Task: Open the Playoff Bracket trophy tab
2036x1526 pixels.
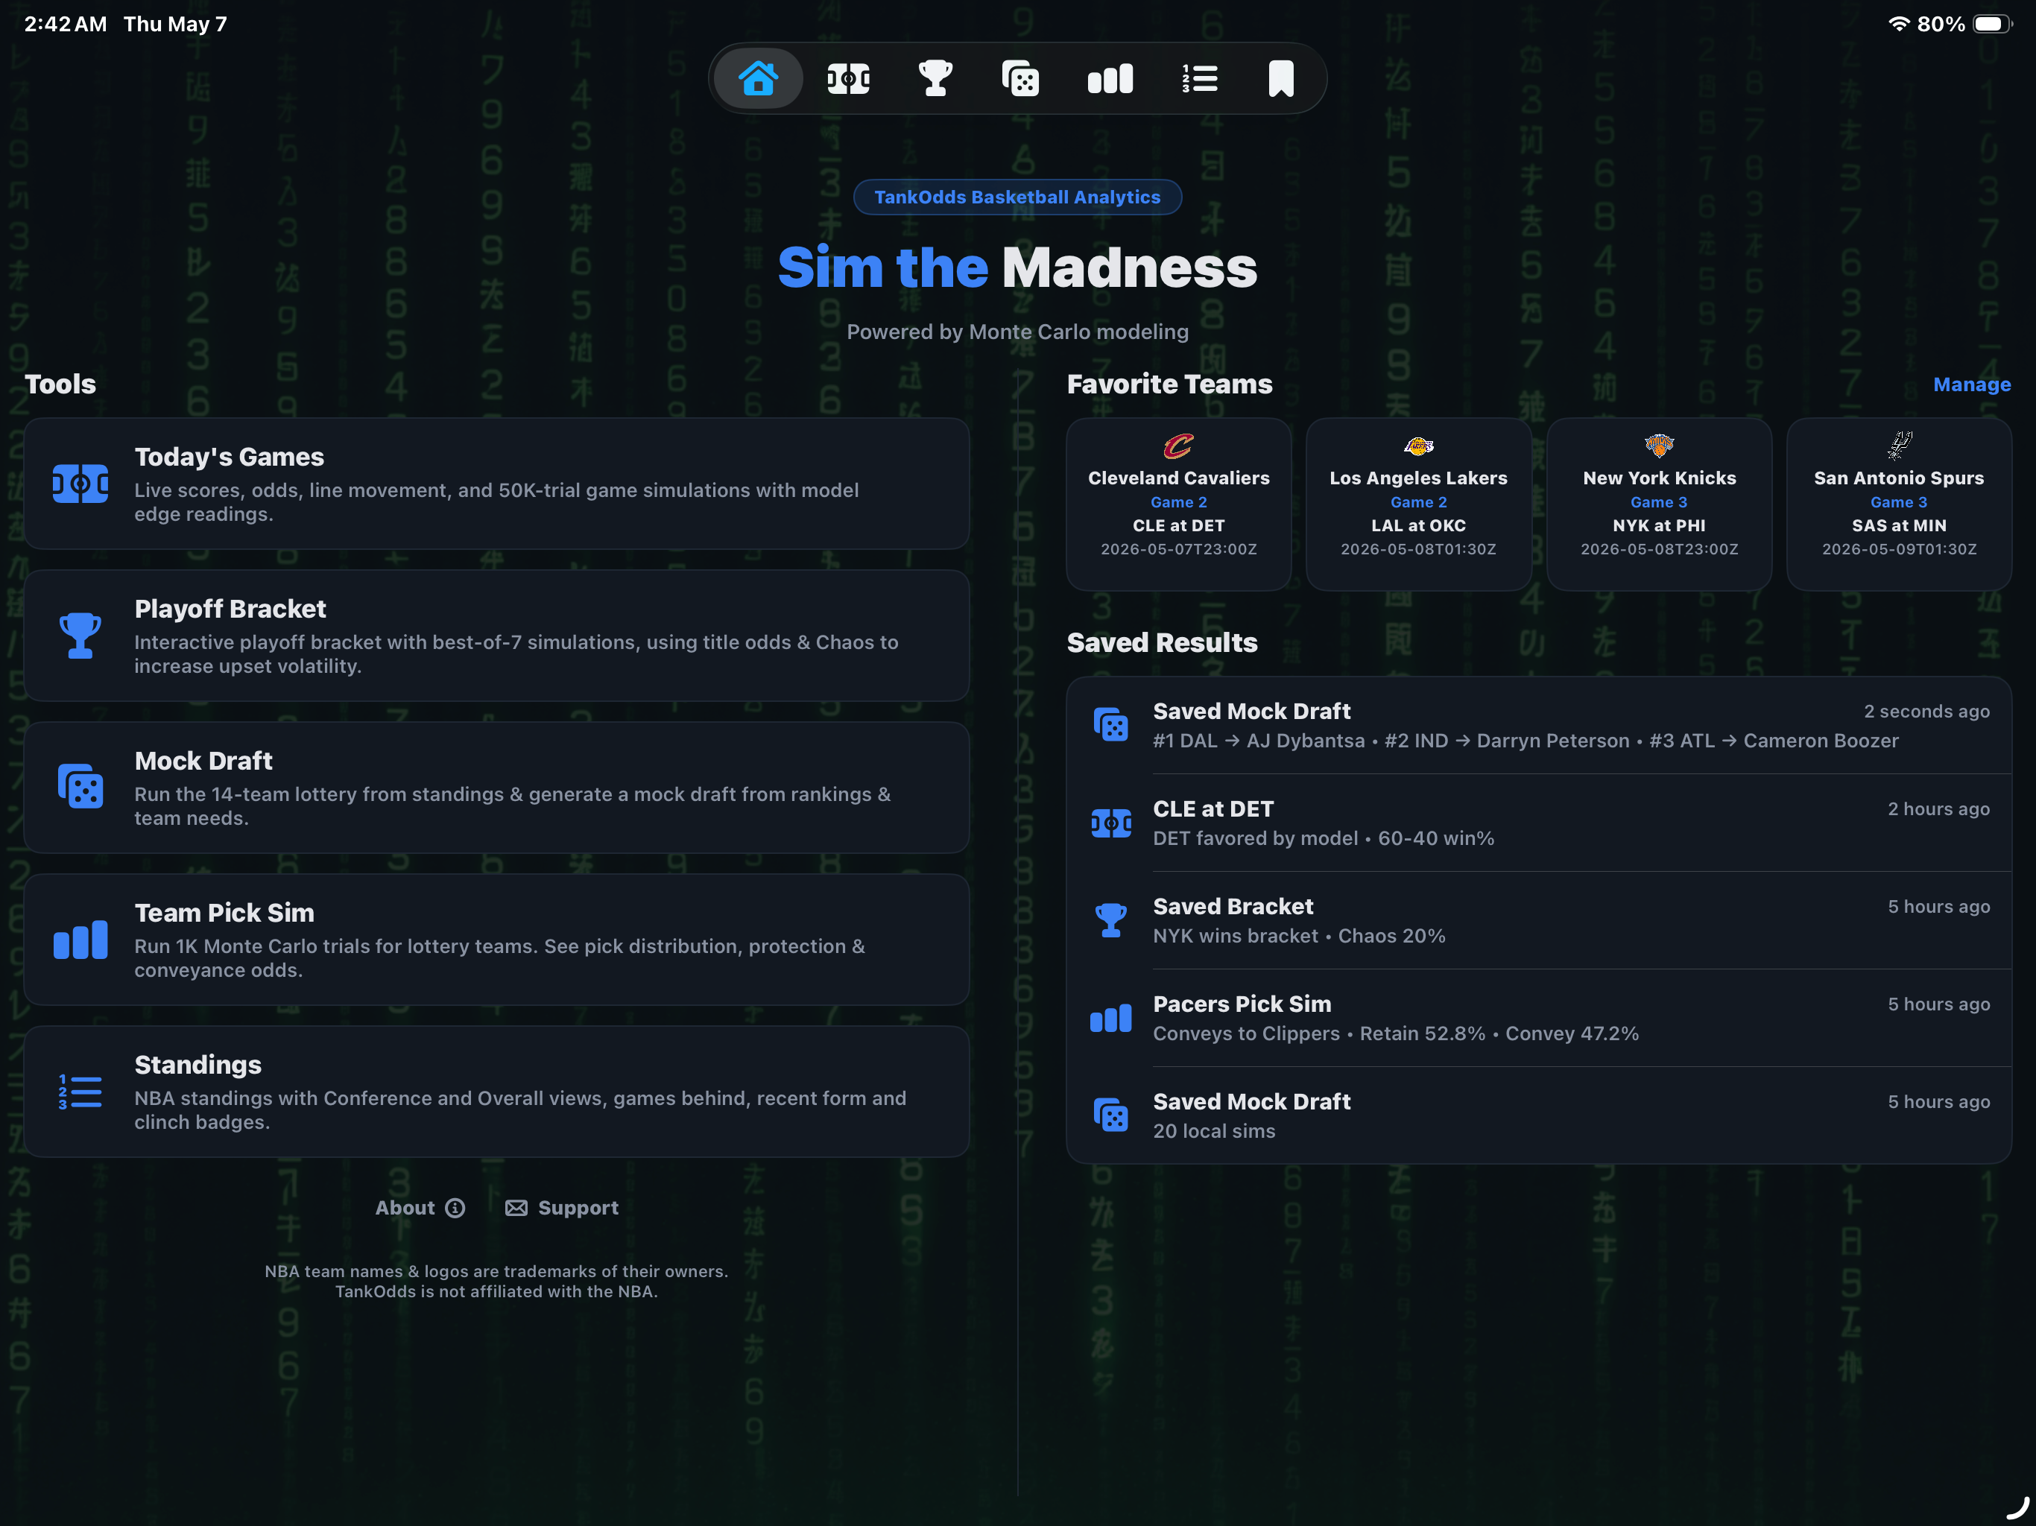Action: click(935, 78)
